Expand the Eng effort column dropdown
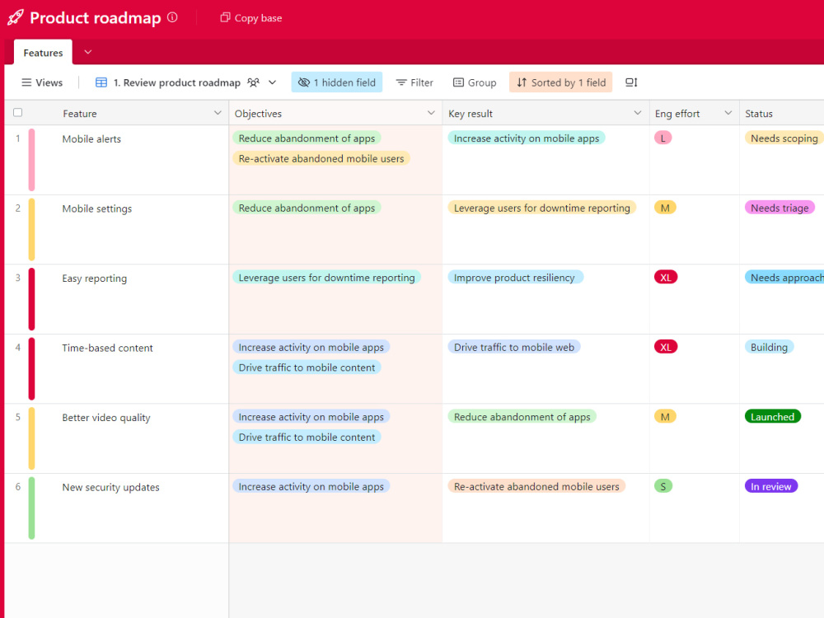This screenshot has height=618, width=824. [728, 113]
